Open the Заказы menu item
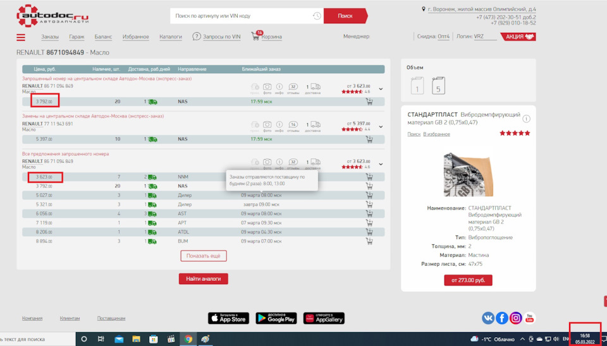The image size is (607, 346). point(50,37)
